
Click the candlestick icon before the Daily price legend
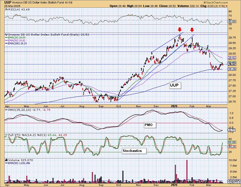(x=6, y=34)
